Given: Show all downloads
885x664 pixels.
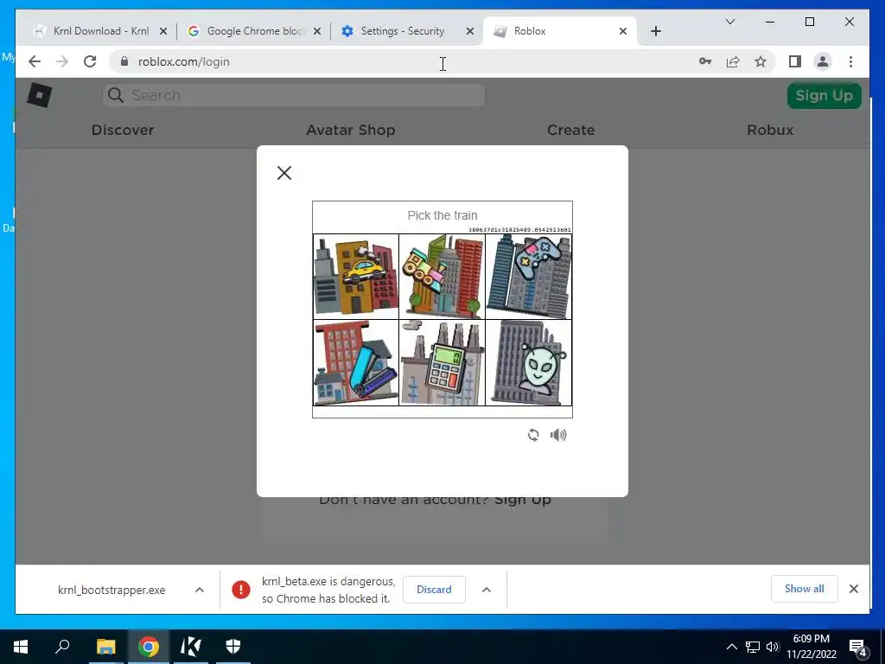Looking at the screenshot, I should [805, 589].
